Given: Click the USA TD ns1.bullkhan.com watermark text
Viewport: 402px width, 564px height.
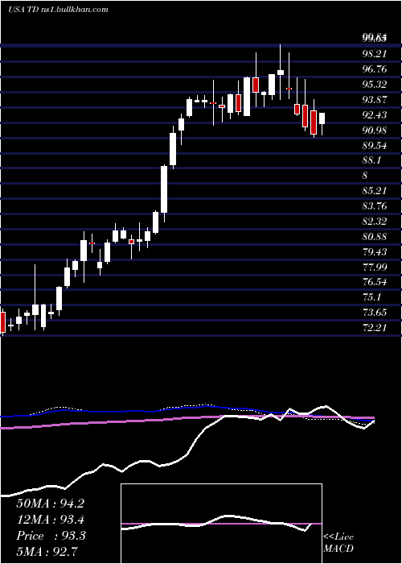Looking at the screenshot, I should coord(58,10).
